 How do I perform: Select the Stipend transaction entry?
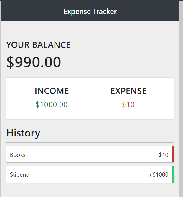coord(90,174)
